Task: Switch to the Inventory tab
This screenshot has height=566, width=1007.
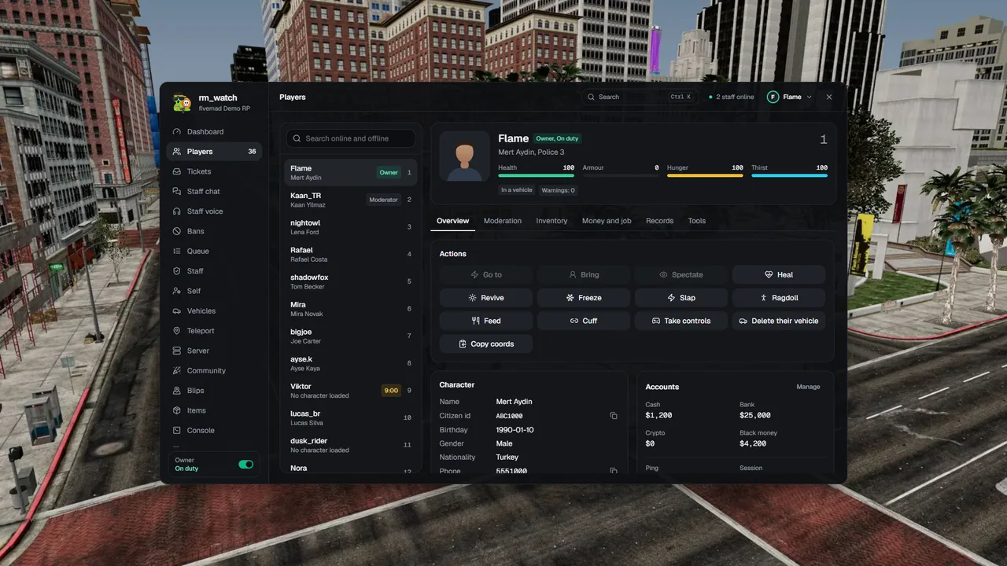Action: (551, 221)
